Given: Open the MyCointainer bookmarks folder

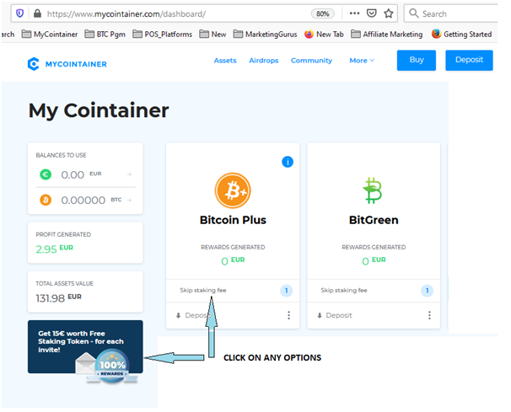Looking at the screenshot, I should [x=50, y=34].
